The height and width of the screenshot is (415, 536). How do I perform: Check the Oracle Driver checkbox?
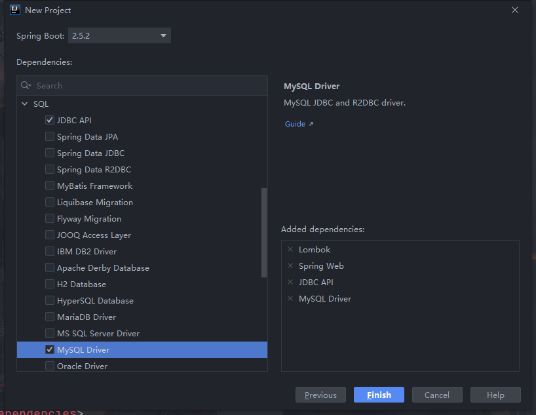tap(50, 366)
